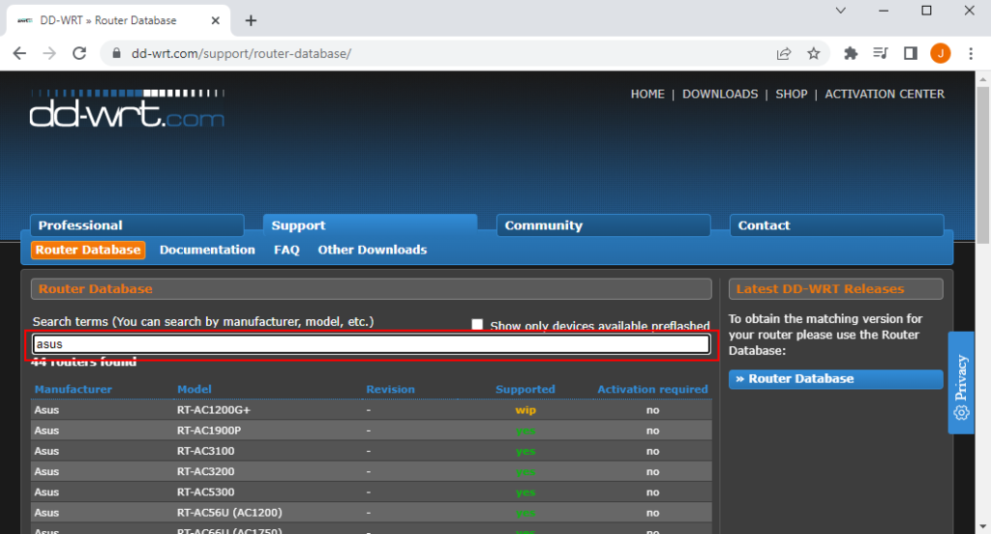Open the Documentation submenu item

click(x=207, y=250)
